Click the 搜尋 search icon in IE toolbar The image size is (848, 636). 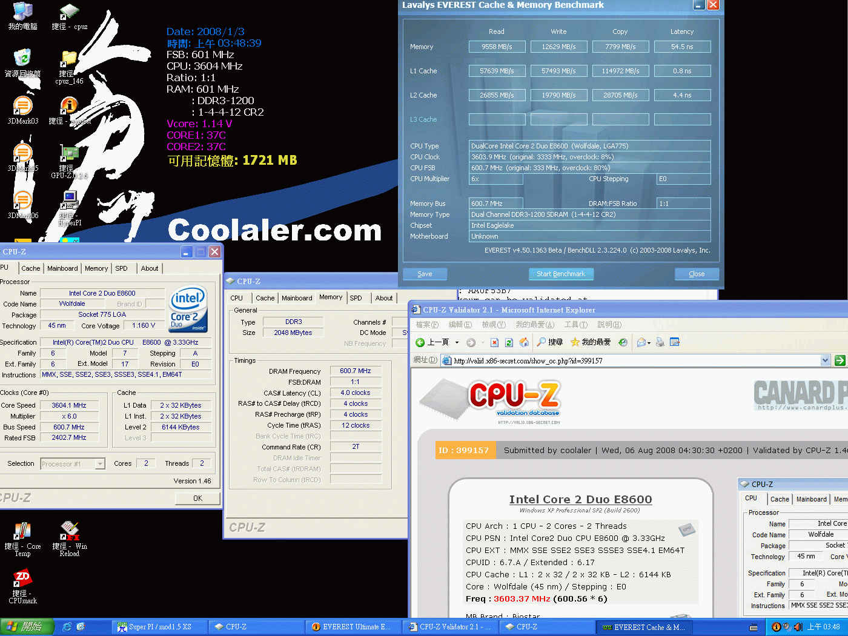pyautogui.click(x=550, y=342)
